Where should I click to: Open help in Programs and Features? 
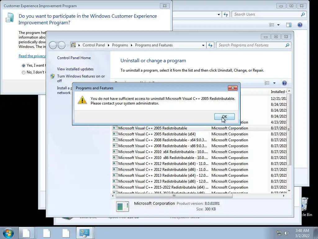tap(284, 83)
